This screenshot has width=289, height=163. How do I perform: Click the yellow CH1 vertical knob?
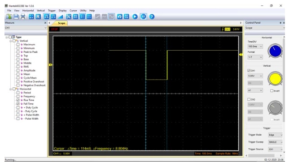pos(275,78)
